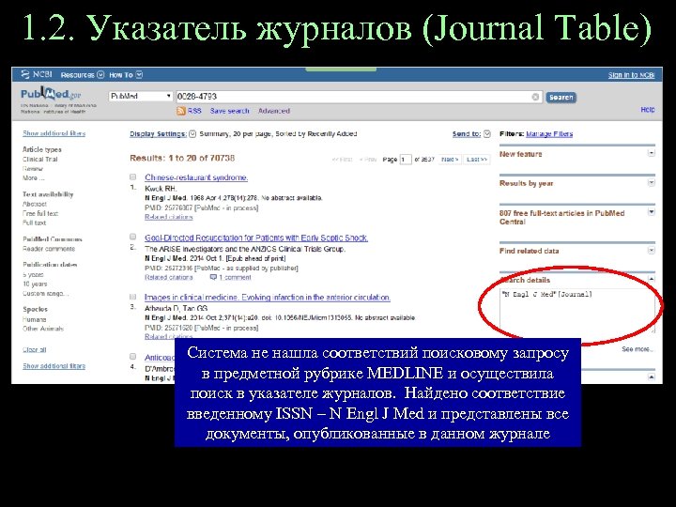676x507 pixels.
Task: Open the How To dropdown menu
Action: (x=126, y=74)
